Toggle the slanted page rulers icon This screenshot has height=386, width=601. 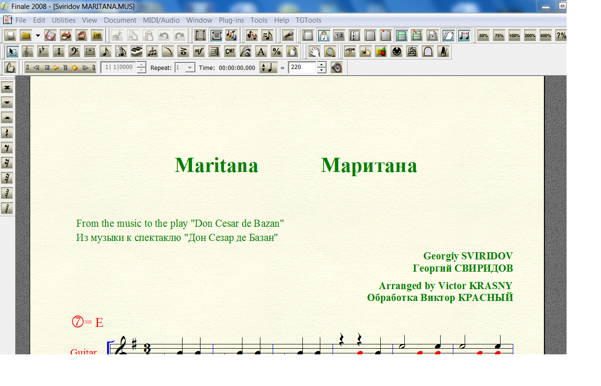[x=448, y=35]
